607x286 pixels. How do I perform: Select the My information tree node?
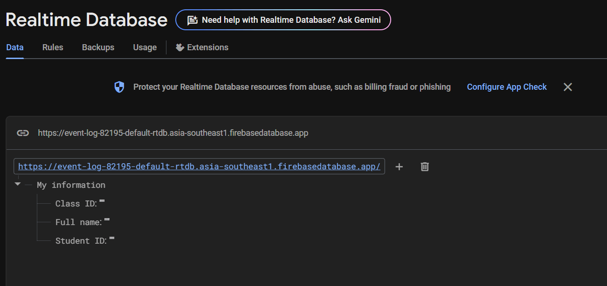tap(71, 185)
